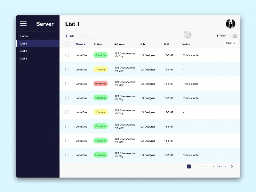Expand the ellipsis between pages 5 and 8
The height and width of the screenshot is (192, 256).
click(x=219, y=166)
